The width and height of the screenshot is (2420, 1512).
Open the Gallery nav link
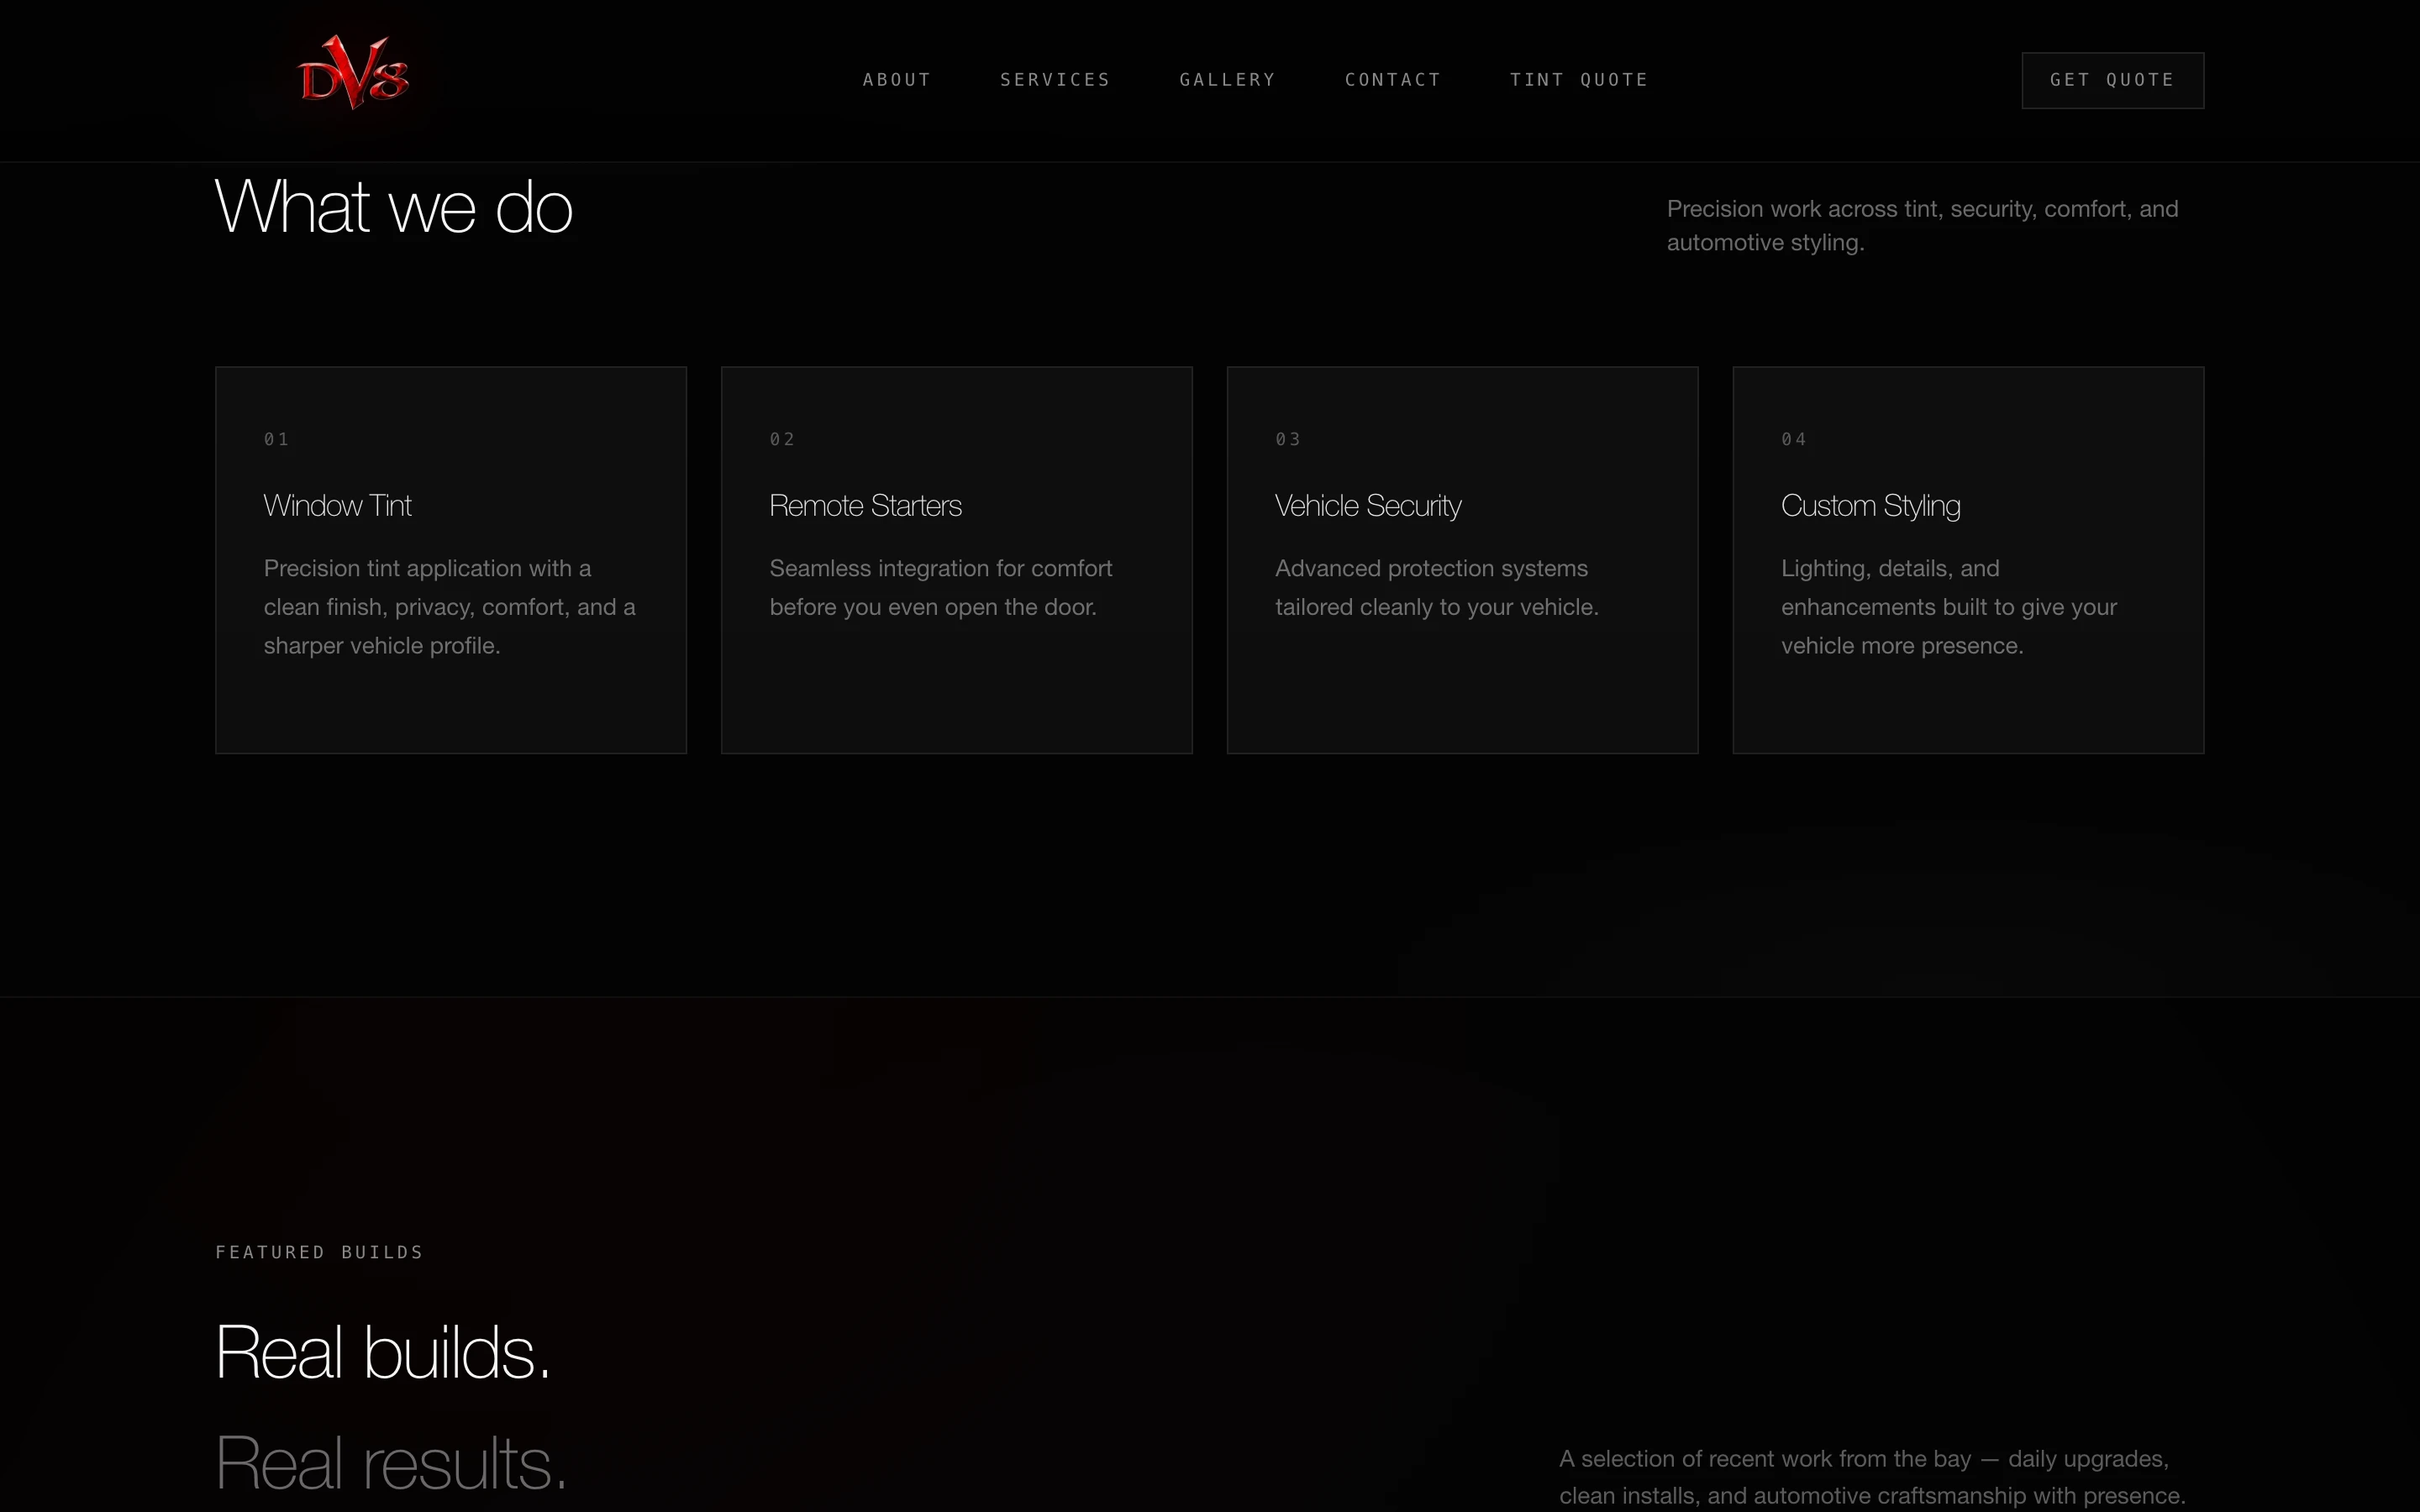click(1227, 80)
